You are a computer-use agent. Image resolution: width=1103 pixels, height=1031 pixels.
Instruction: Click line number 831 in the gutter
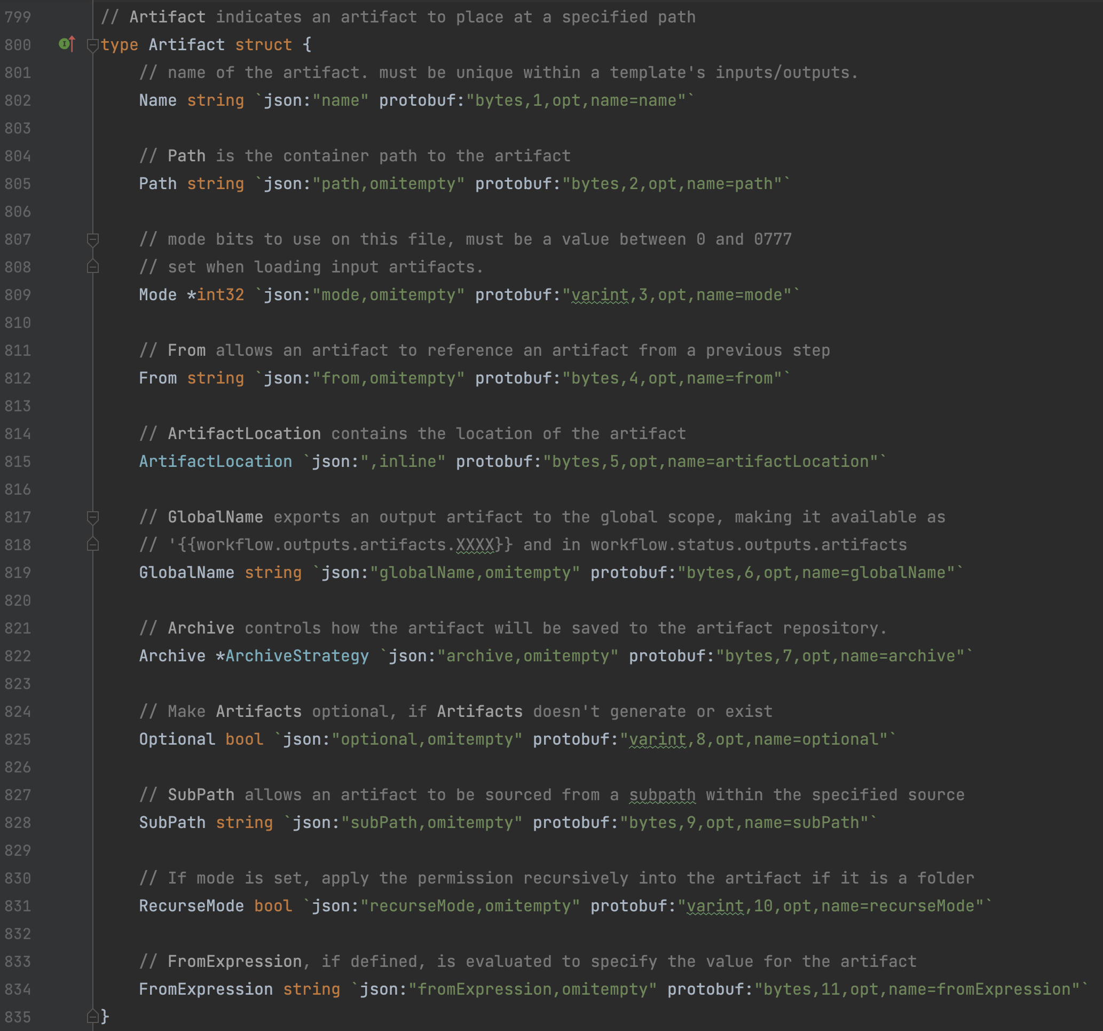pyautogui.click(x=18, y=905)
